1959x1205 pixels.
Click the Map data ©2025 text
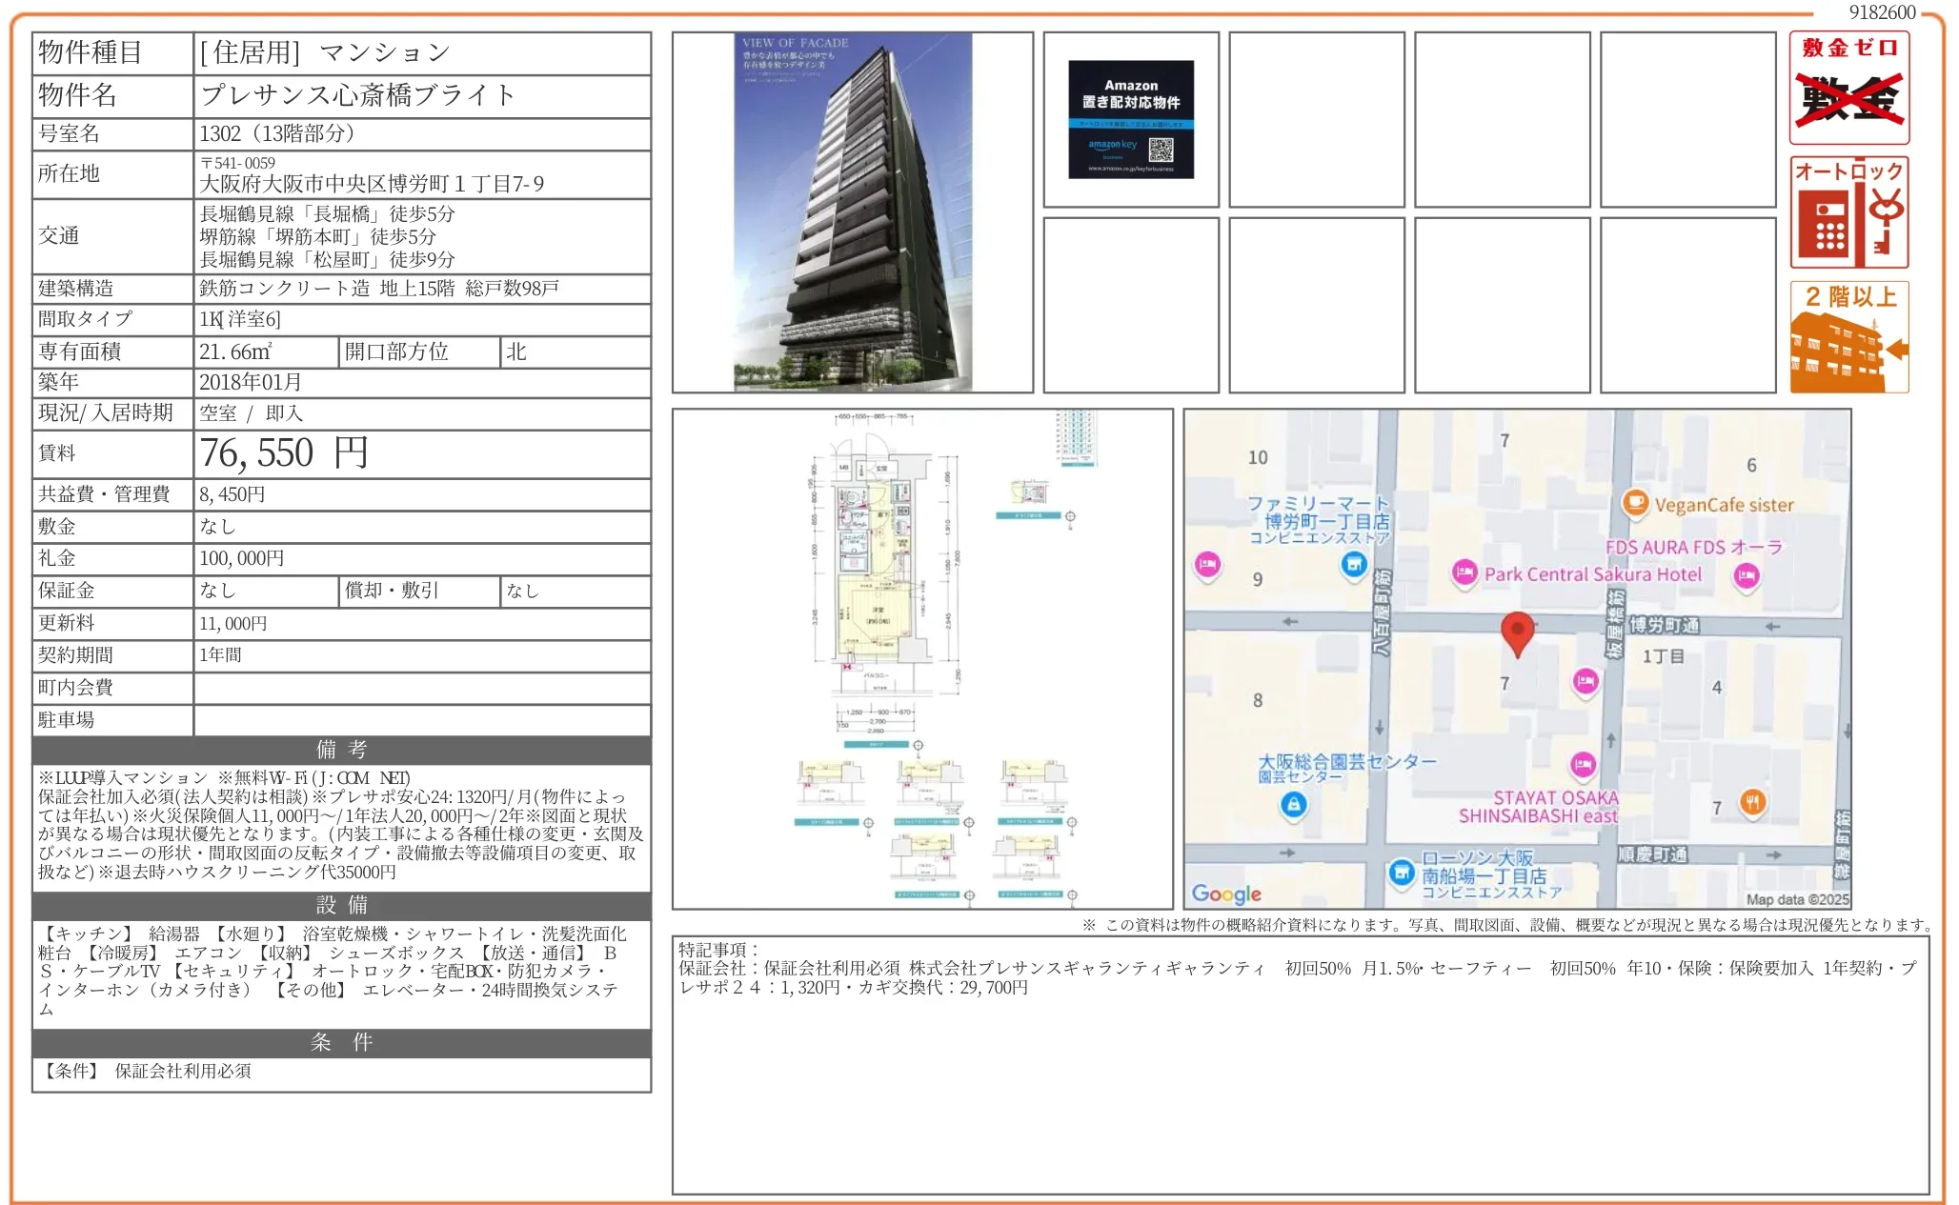[x=1796, y=899]
